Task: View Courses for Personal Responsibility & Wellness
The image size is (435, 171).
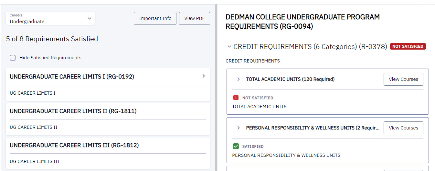Action: [x=403, y=128]
